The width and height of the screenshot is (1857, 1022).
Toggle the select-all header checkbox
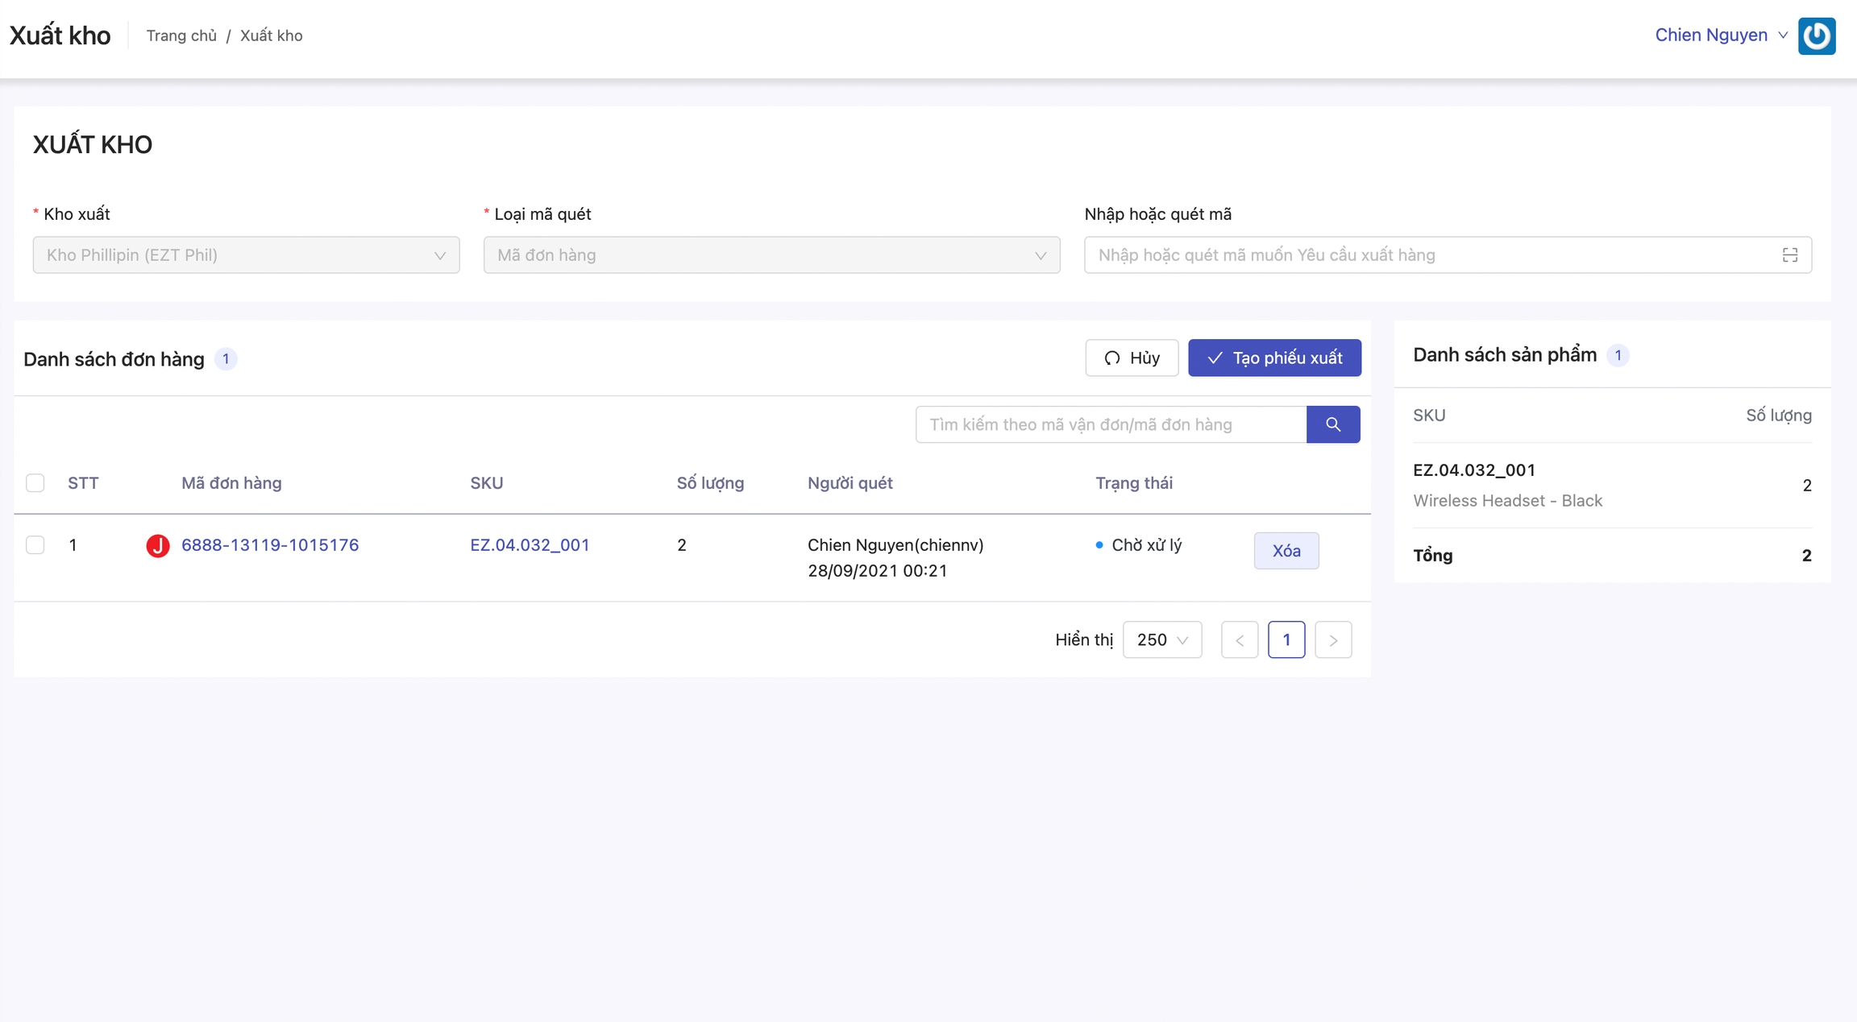tap(35, 483)
